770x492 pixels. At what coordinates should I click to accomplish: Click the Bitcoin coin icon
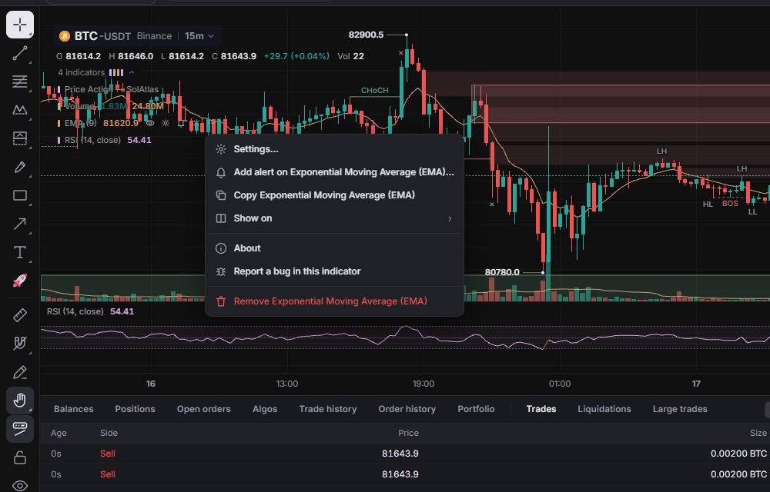click(65, 36)
